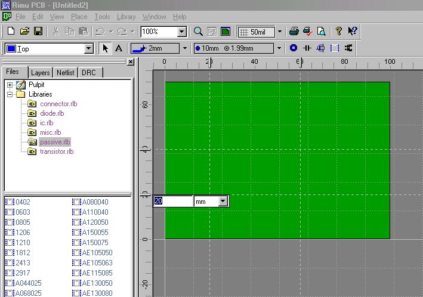Click the print check icon
The width and height of the screenshot is (423, 297).
coord(307,32)
